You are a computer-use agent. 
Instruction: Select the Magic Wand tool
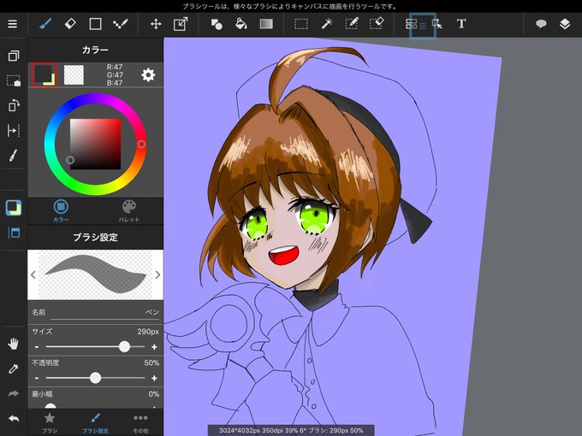tap(327, 24)
